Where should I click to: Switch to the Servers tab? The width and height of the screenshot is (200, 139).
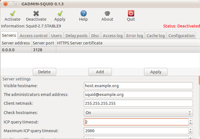[x=9, y=35]
